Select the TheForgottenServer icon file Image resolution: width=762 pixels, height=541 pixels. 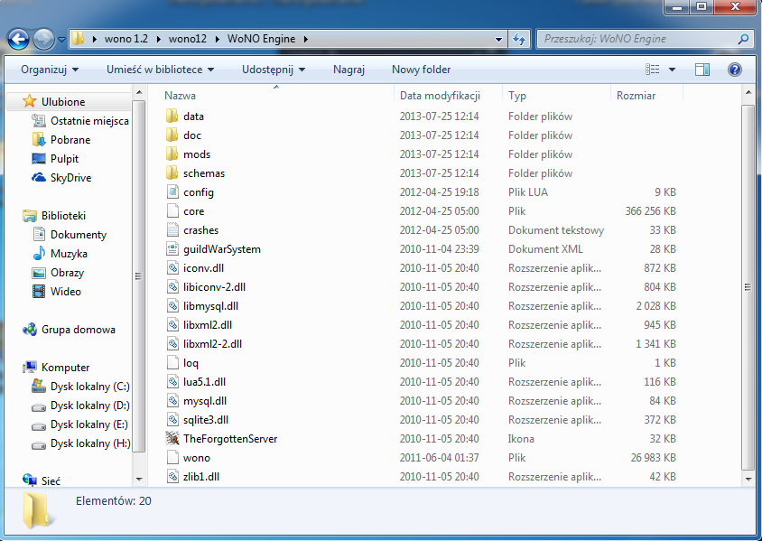point(172,438)
